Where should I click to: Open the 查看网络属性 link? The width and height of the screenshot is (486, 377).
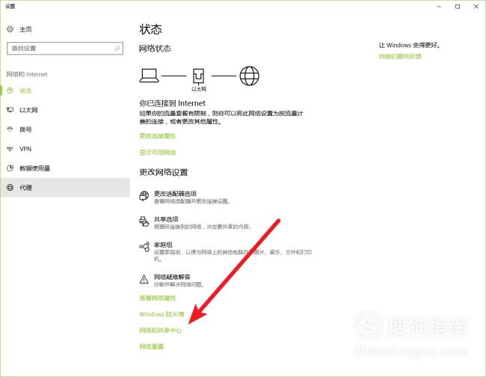pos(158,298)
